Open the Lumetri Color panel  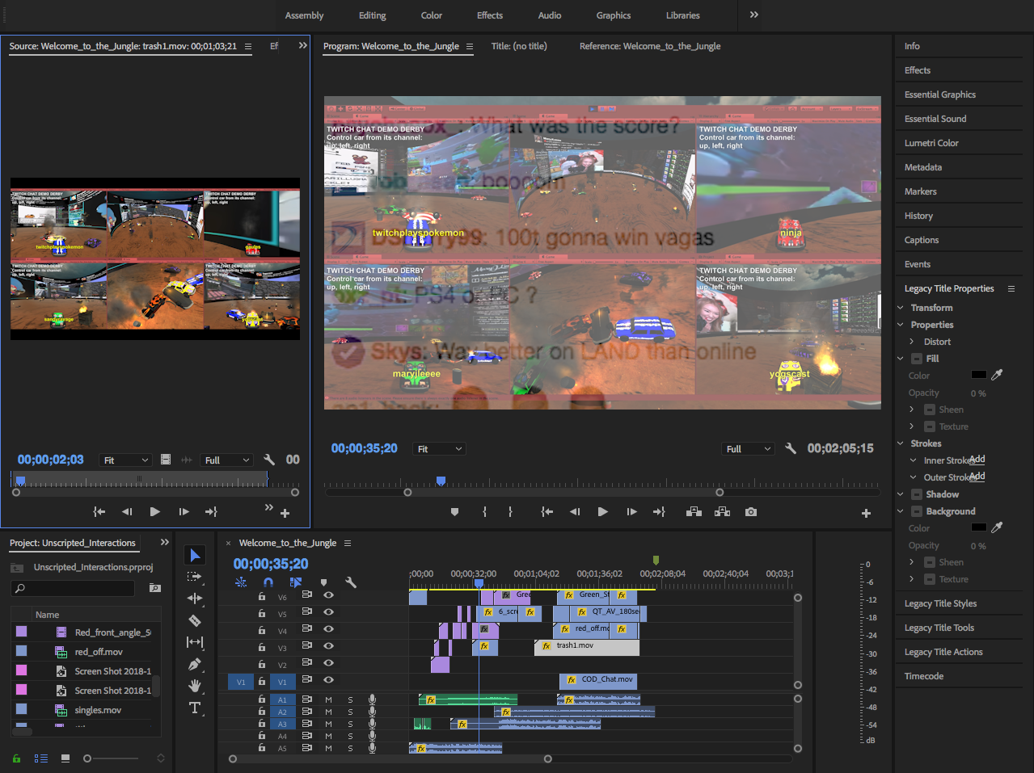931,143
